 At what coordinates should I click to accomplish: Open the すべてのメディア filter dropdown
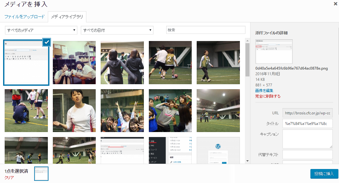tap(41, 30)
